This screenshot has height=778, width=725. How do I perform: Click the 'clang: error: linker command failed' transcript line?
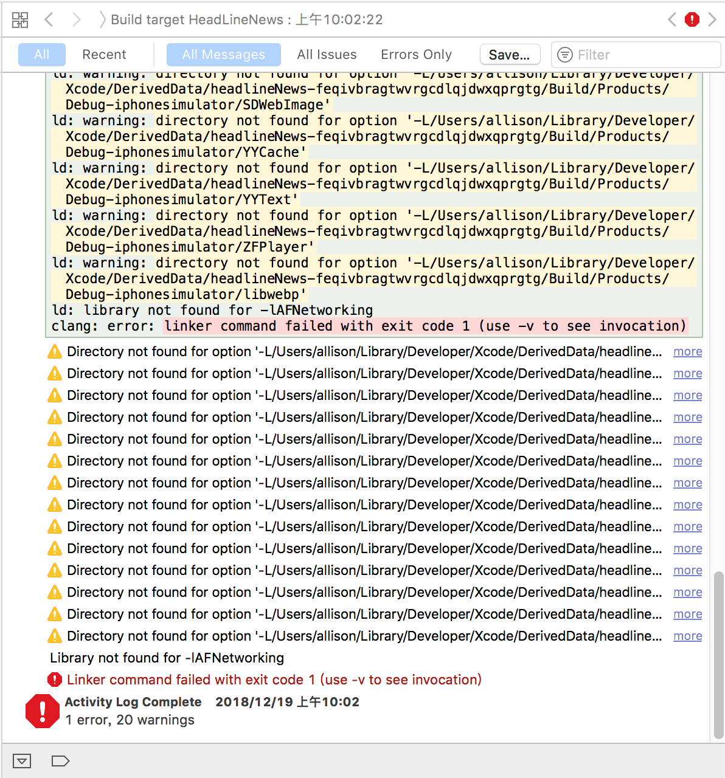(x=369, y=326)
